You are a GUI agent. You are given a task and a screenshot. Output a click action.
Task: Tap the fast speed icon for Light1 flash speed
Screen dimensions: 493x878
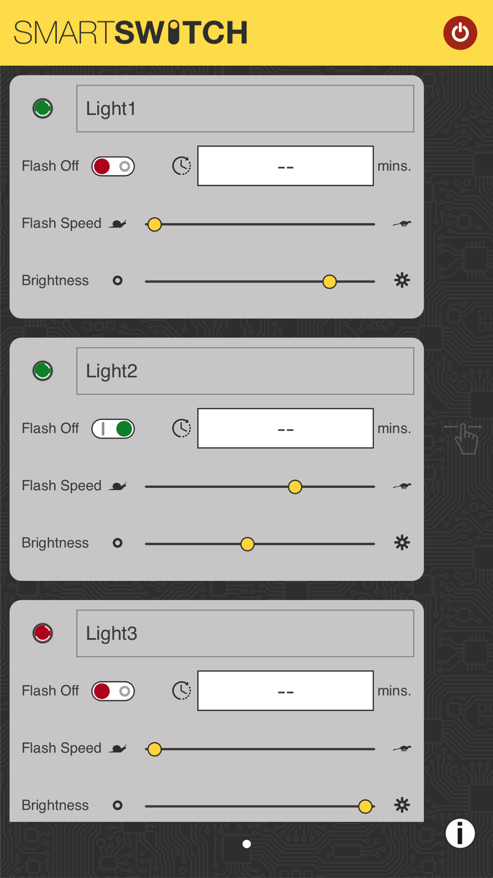[402, 224]
